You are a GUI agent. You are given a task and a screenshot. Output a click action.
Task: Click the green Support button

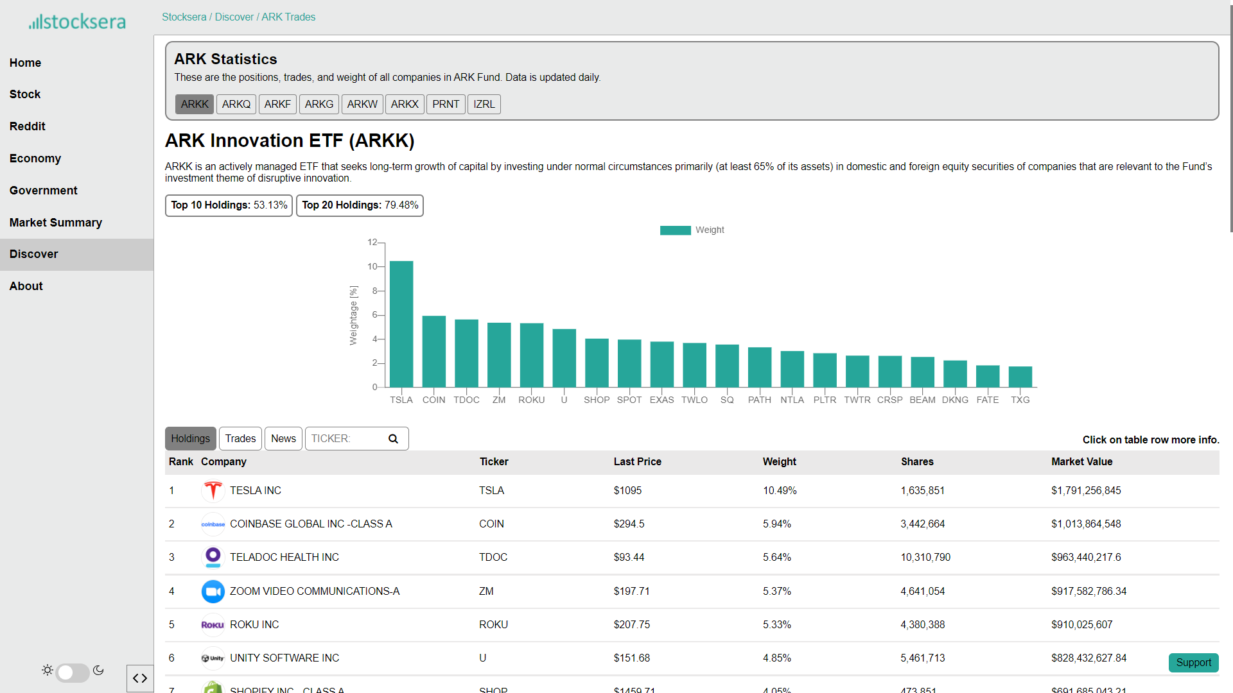click(x=1193, y=663)
